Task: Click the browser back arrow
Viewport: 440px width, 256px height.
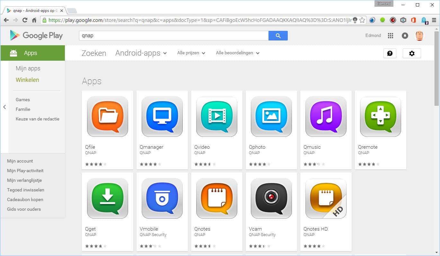Action: pyautogui.click(x=6, y=20)
